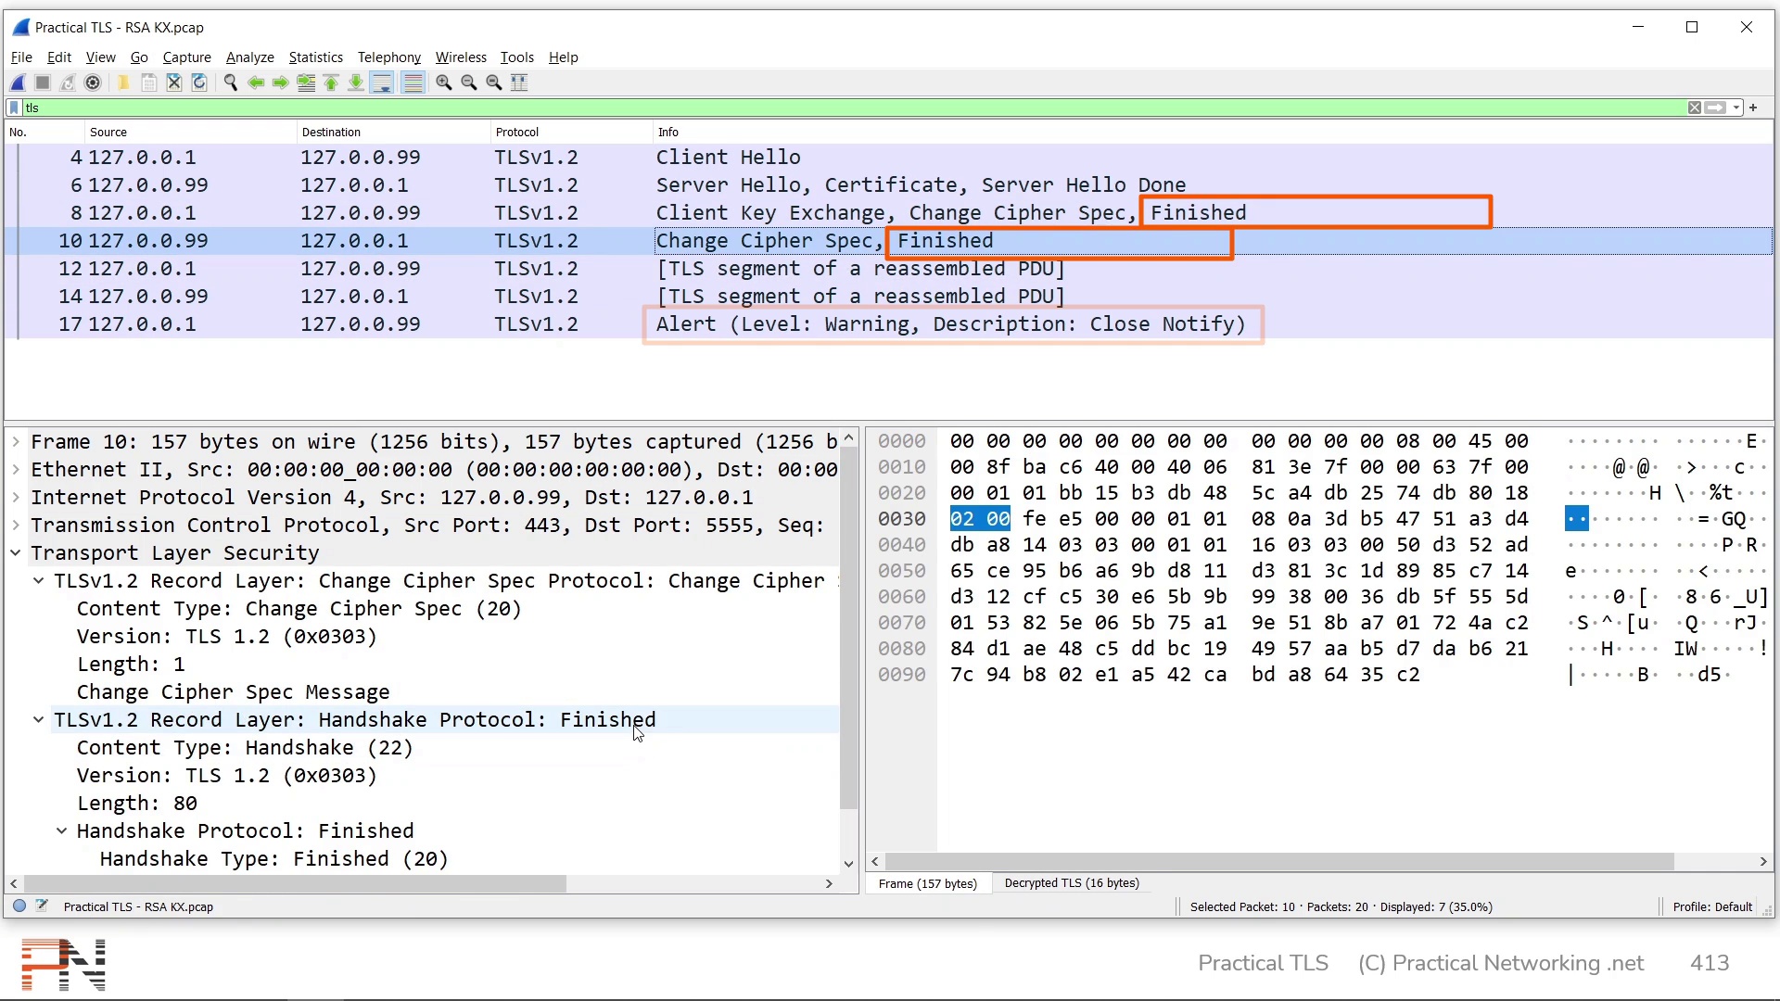The width and height of the screenshot is (1780, 1001).
Task: Reload this capture file
Action: click(x=199, y=82)
